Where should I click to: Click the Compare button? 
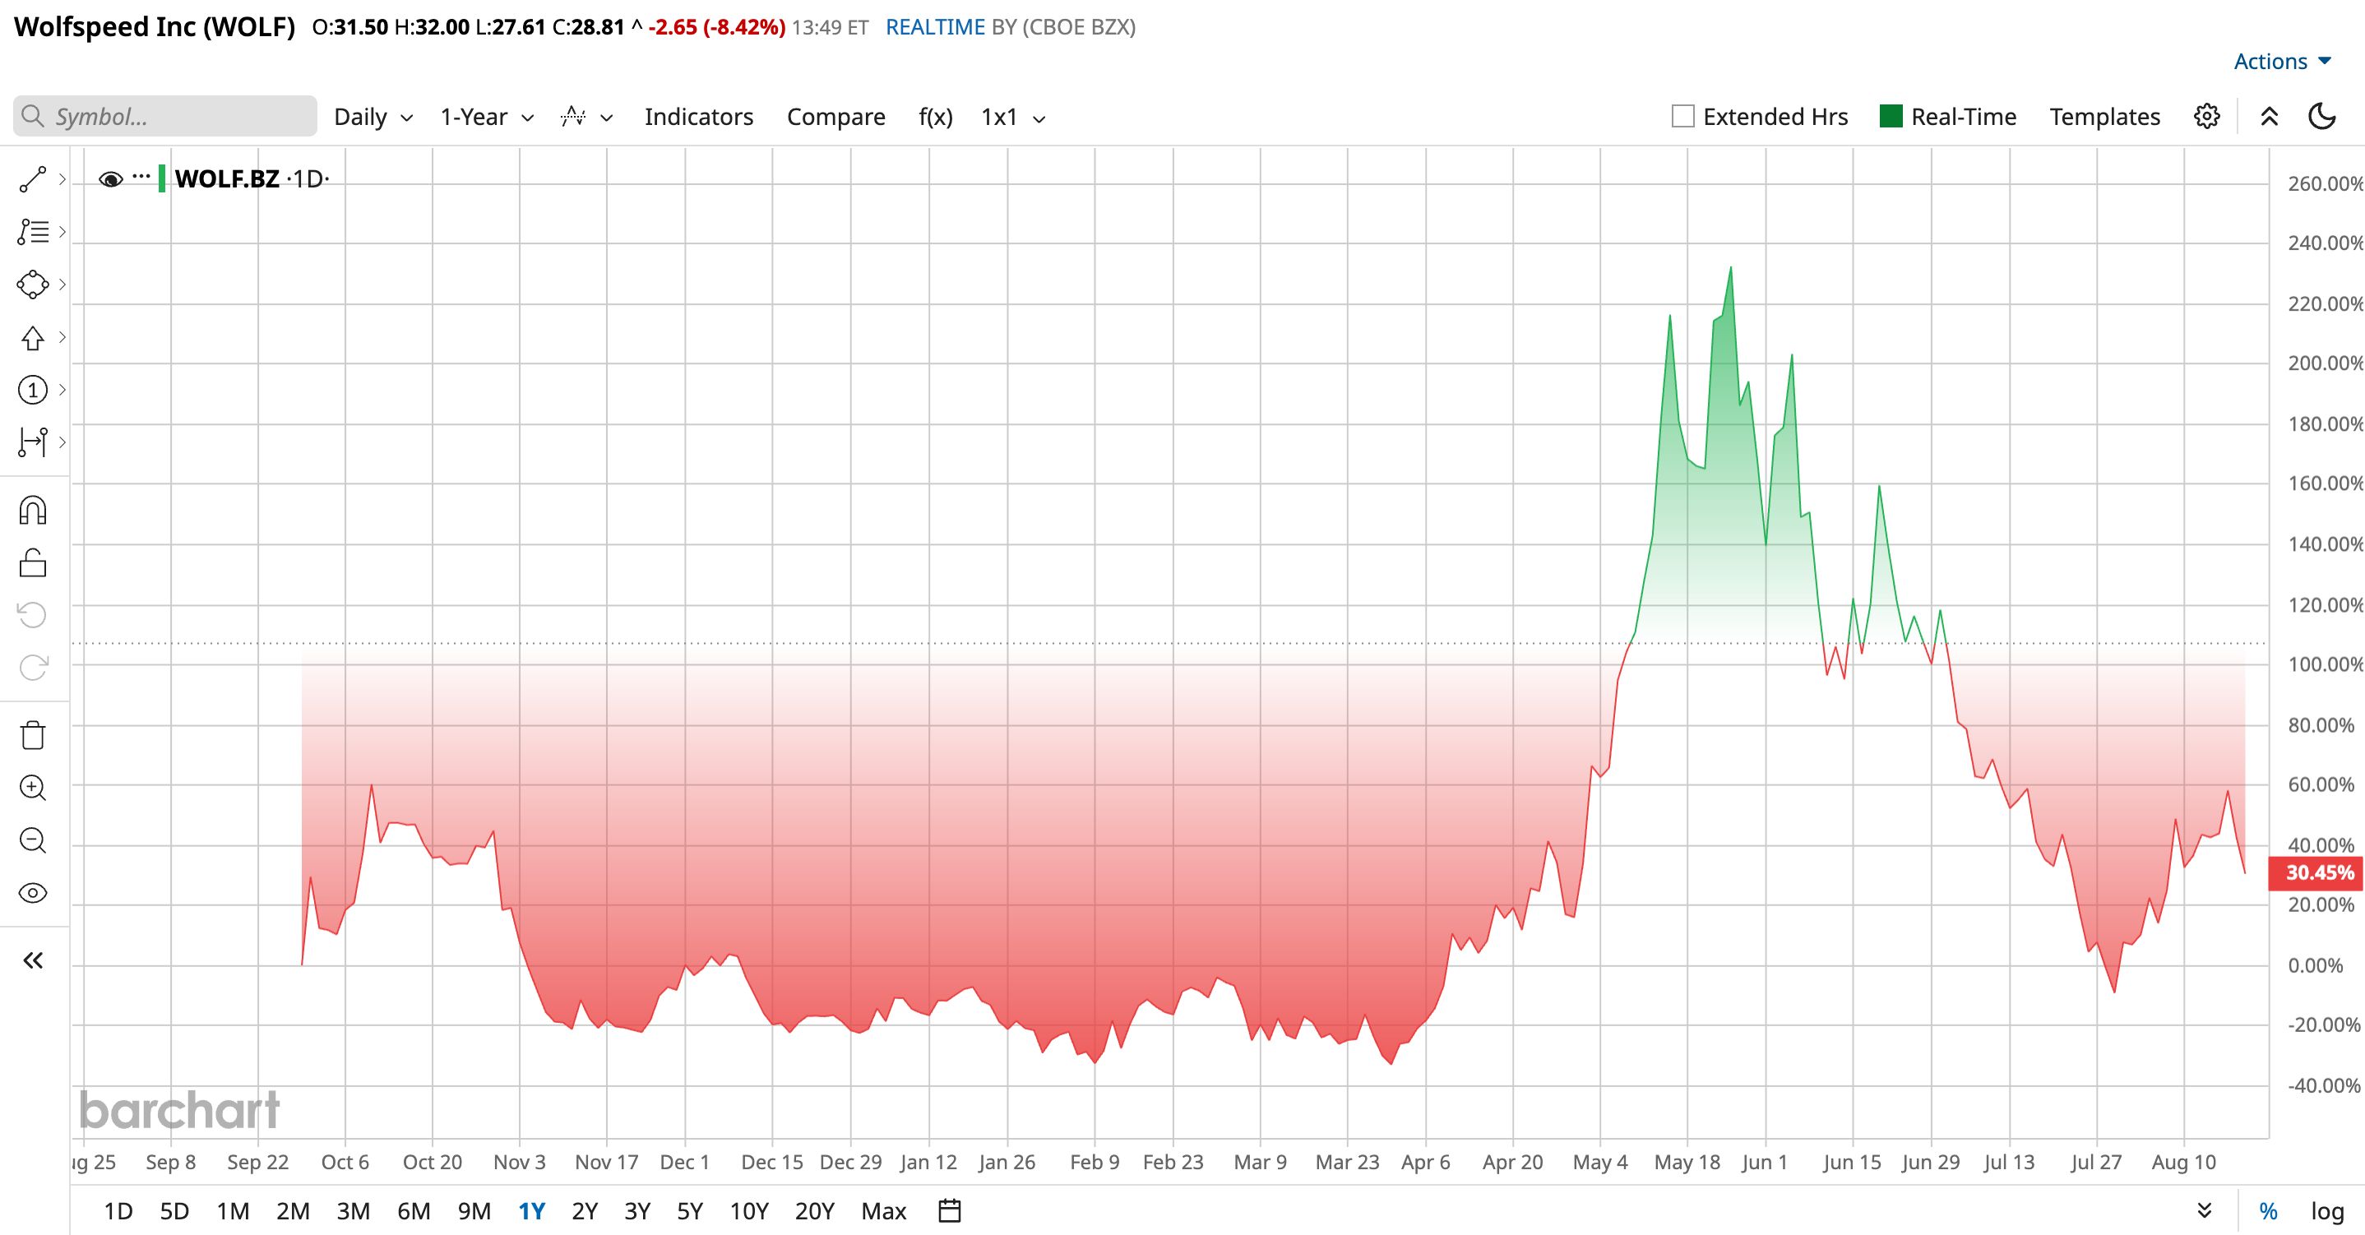click(835, 117)
